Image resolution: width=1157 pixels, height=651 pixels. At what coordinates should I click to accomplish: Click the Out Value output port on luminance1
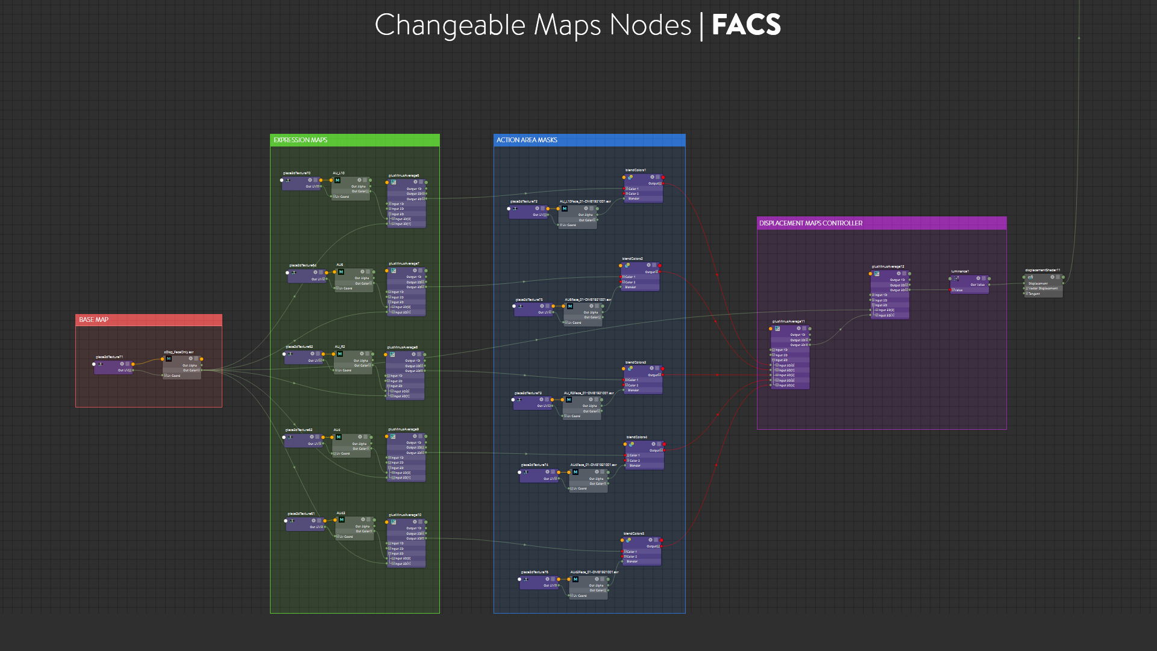[989, 285]
